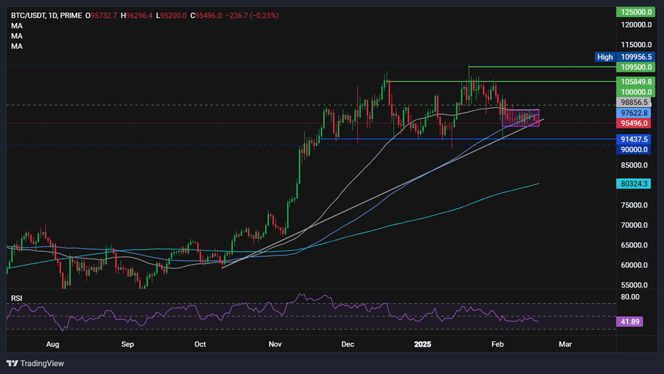Select the Nov time axis label
This screenshot has width=664, height=374.
point(275,344)
